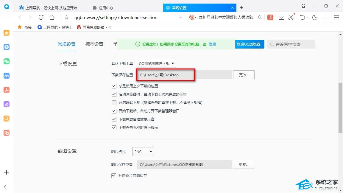
Task: Toggle 下载完成后播放提示音 checkbox
Action: tap(114, 119)
